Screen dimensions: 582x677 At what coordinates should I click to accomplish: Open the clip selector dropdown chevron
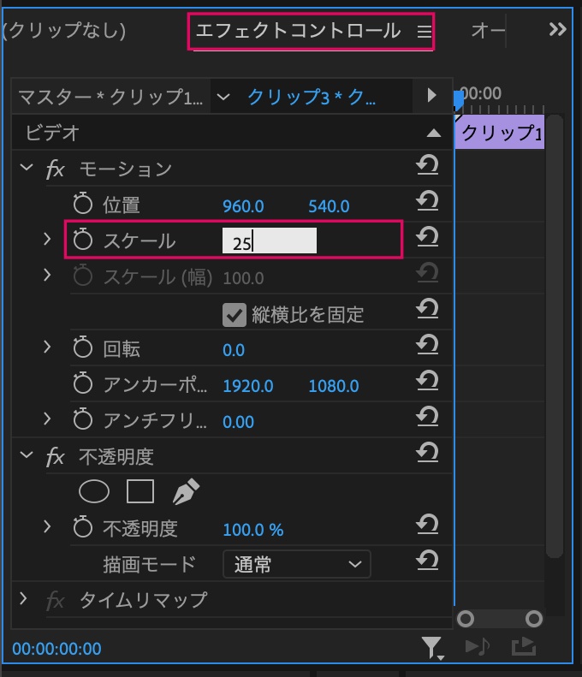click(223, 97)
